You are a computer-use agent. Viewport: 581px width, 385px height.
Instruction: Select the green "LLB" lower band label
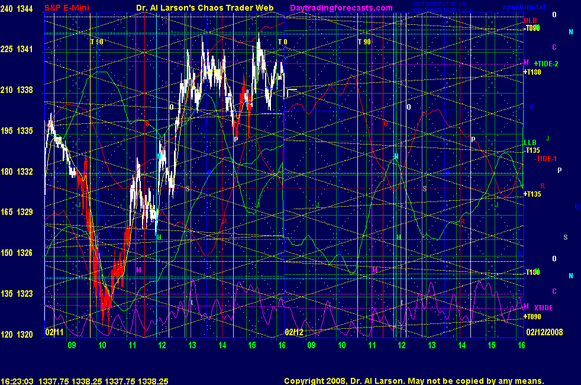tap(530, 142)
